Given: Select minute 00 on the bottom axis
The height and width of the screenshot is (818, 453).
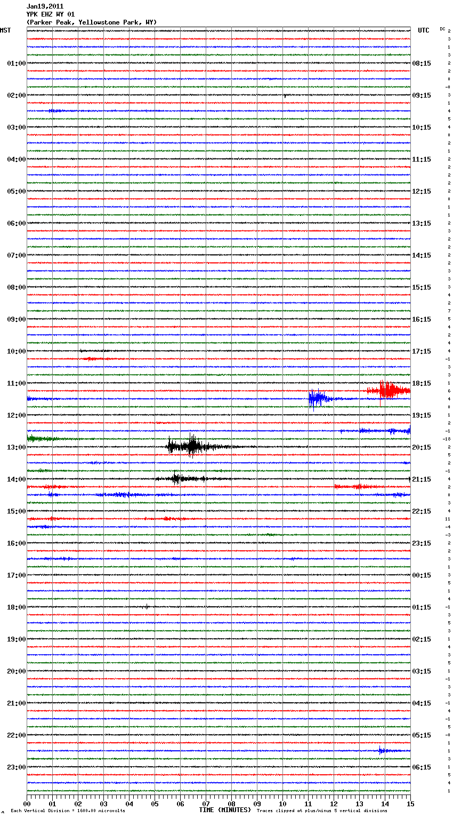Looking at the screenshot, I should click(x=27, y=804).
